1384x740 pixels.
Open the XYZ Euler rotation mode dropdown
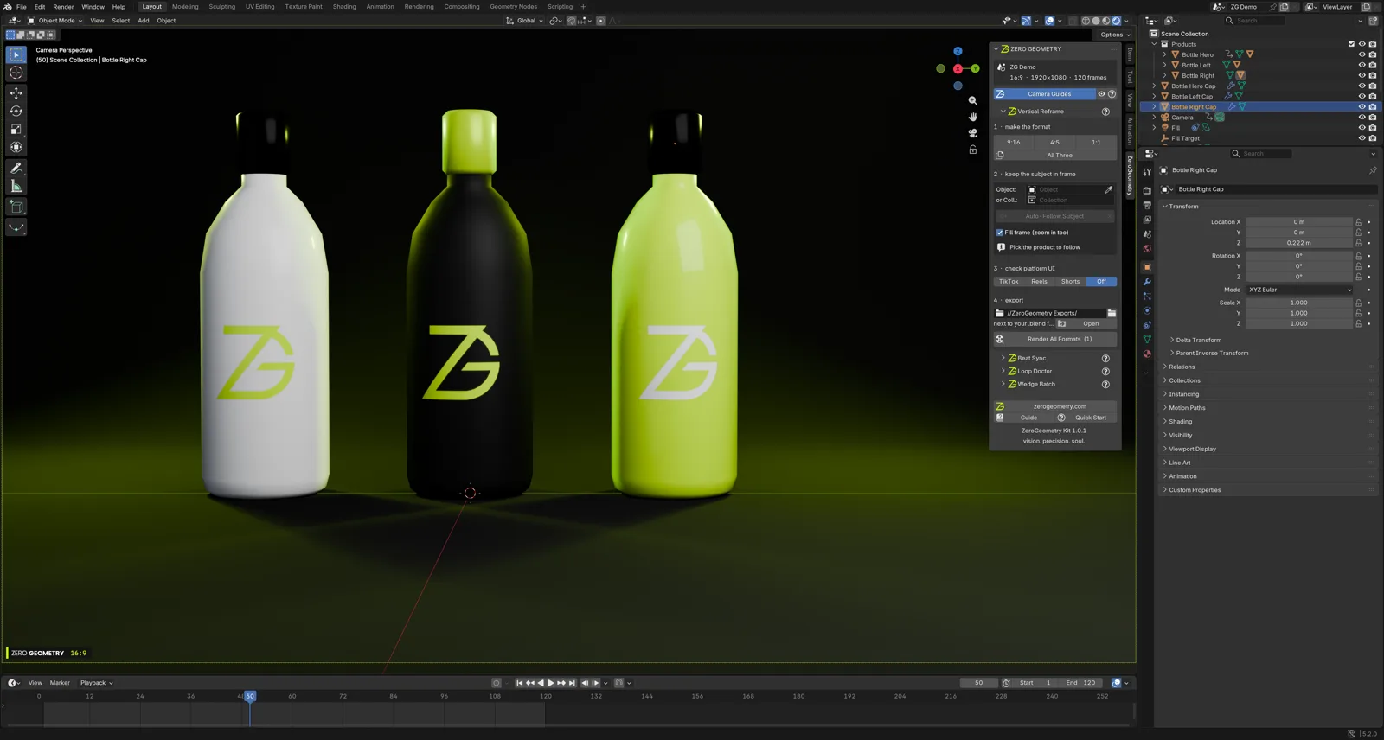1299,290
